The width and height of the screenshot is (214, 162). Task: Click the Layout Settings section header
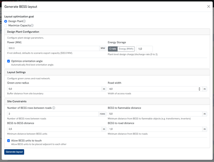(x=107, y=72)
